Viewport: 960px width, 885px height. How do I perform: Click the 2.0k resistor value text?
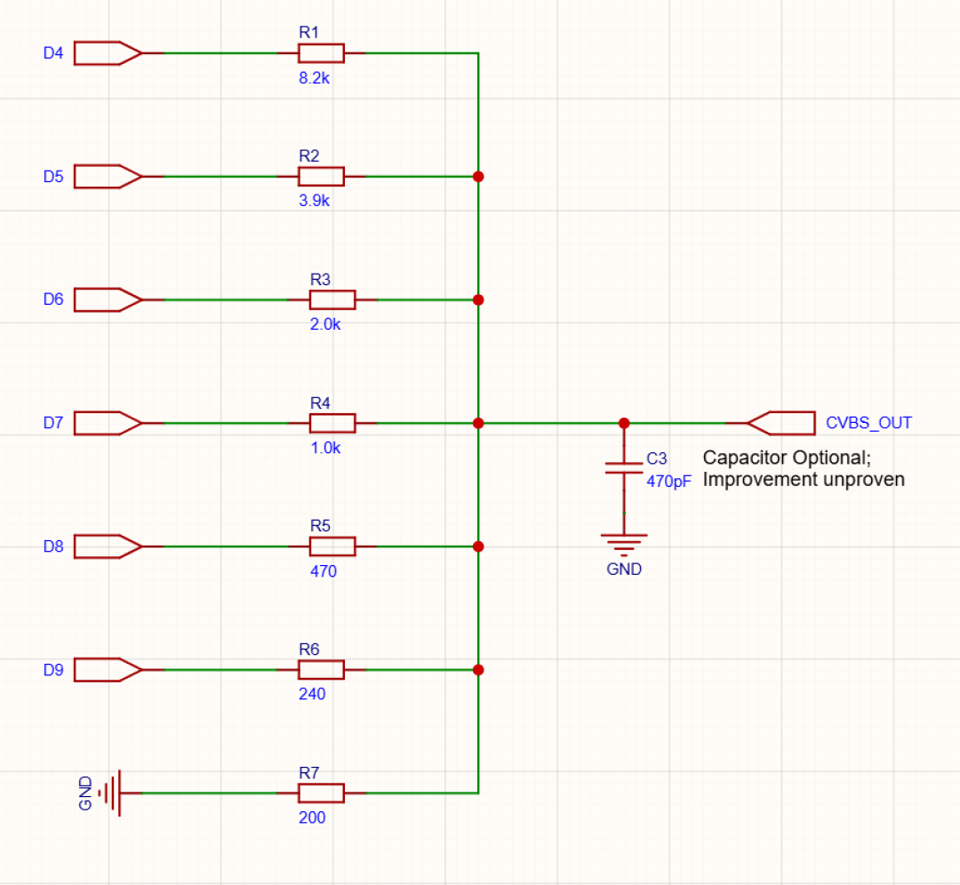coord(325,323)
